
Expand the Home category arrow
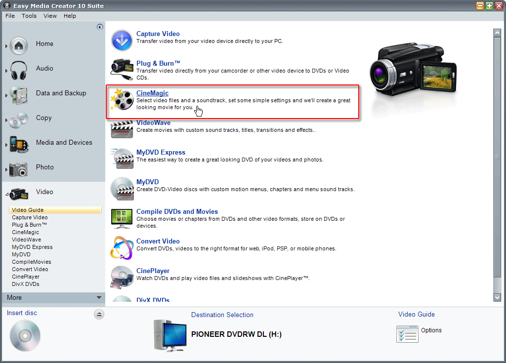pos(6,46)
